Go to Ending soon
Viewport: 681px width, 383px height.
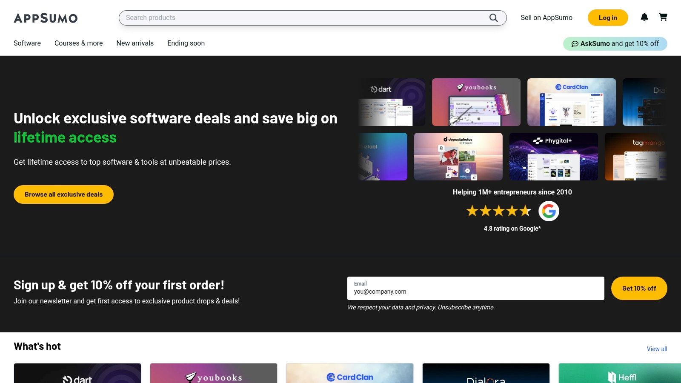coord(186,43)
